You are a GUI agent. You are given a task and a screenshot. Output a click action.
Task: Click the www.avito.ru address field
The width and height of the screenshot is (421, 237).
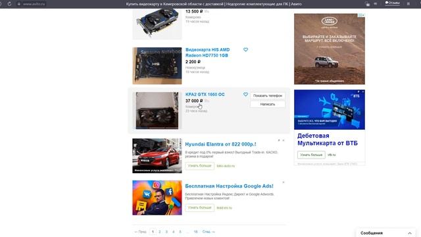[x=34, y=4]
